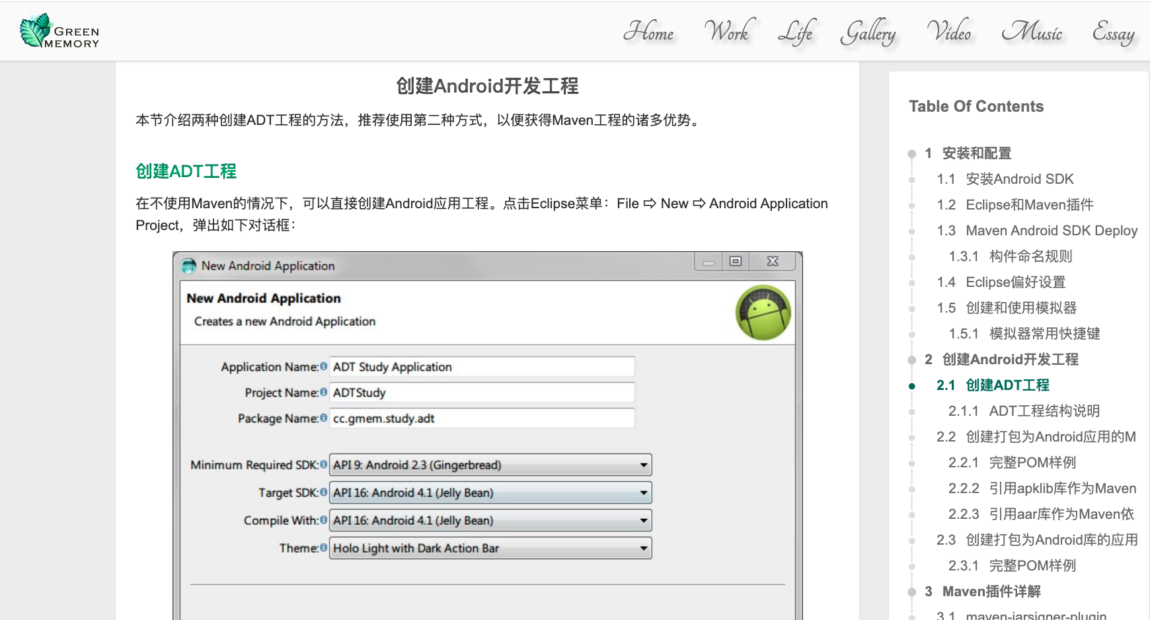
Task: Go to 1.3 Maven Android SDK Deploy
Action: click(1037, 231)
